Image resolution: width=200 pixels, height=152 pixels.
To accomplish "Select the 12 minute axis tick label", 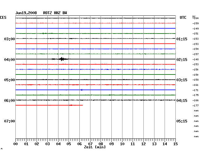I will 143,144.
